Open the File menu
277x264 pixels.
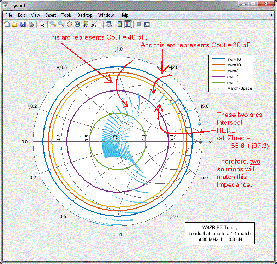point(8,15)
